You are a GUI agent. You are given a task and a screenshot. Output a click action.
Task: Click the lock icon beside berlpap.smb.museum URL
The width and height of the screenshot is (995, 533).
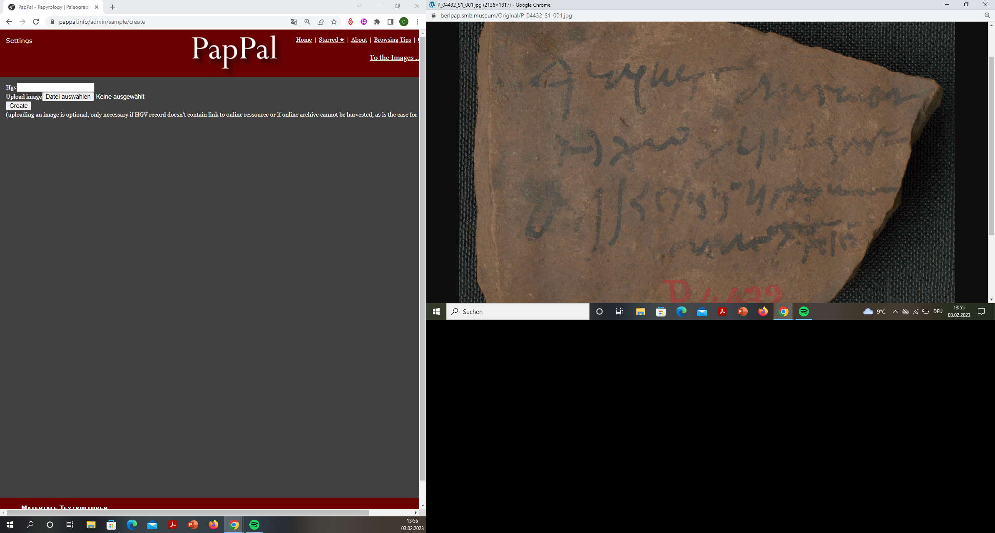(x=434, y=15)
